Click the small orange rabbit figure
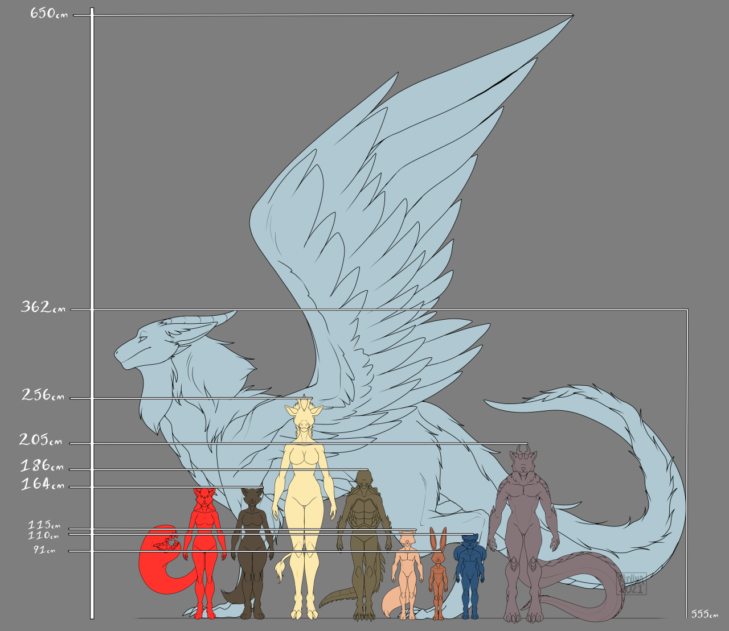The height and width of the screenshot is (631, 729). click(x=438, y=574)
